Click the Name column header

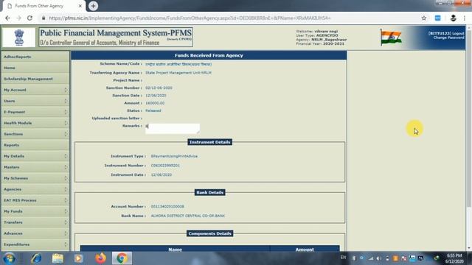pos(175,249)
